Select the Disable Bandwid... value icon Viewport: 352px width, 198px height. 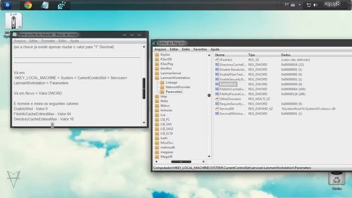(x=217, y=70)
